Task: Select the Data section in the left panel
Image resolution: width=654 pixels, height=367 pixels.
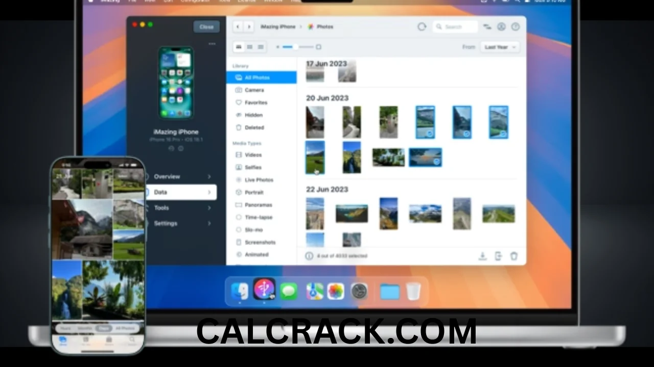Action: click(x=181, y=192)
